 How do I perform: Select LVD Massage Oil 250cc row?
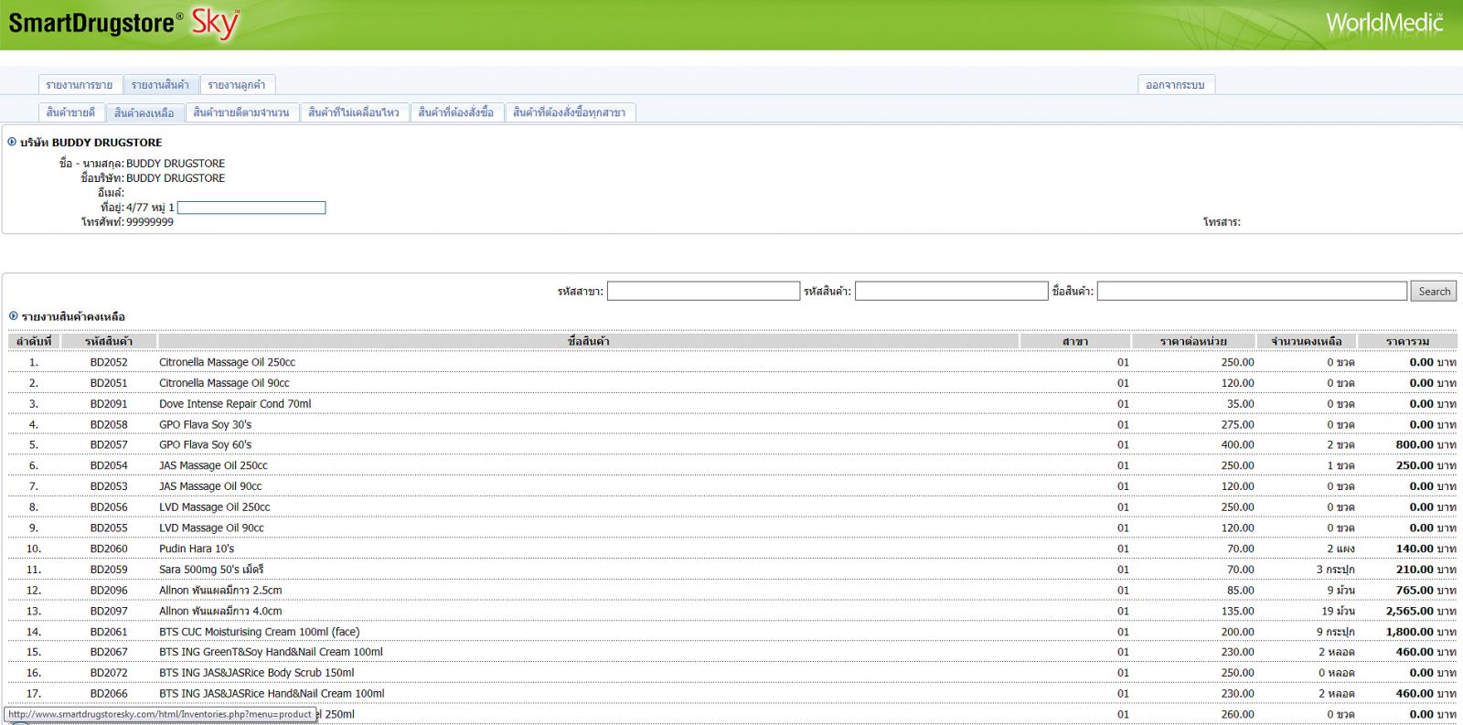coord(731,506)
